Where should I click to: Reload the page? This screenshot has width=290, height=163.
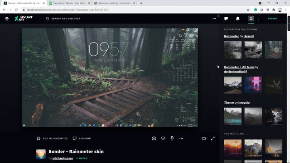[x=16, y=10]
